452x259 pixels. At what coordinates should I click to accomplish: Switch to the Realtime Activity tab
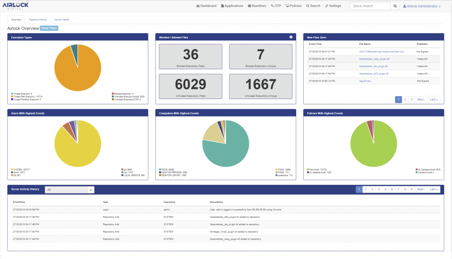(38, 20)
